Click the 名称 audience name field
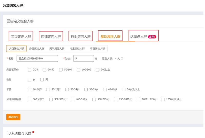 (x=37, y=59)
